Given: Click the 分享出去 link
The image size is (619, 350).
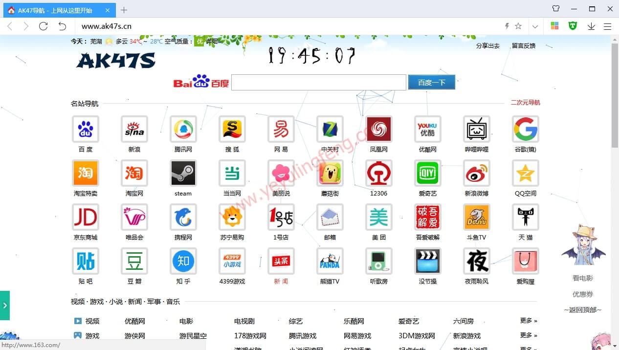Looking at the screenshot, I should [x=488, y=45].
